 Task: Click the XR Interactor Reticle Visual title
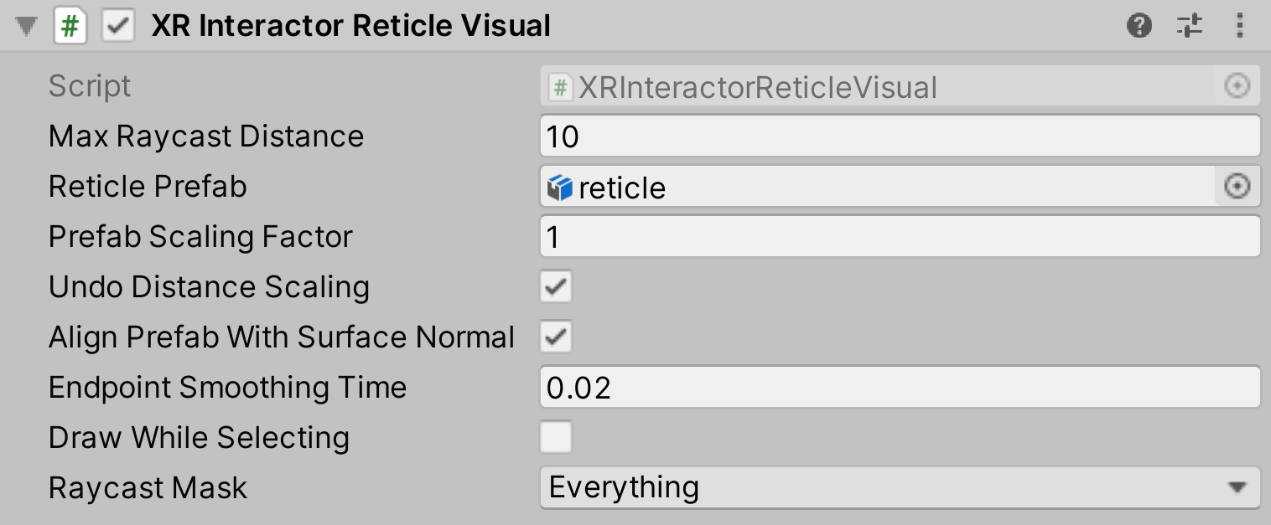click(x=350, y=25)
